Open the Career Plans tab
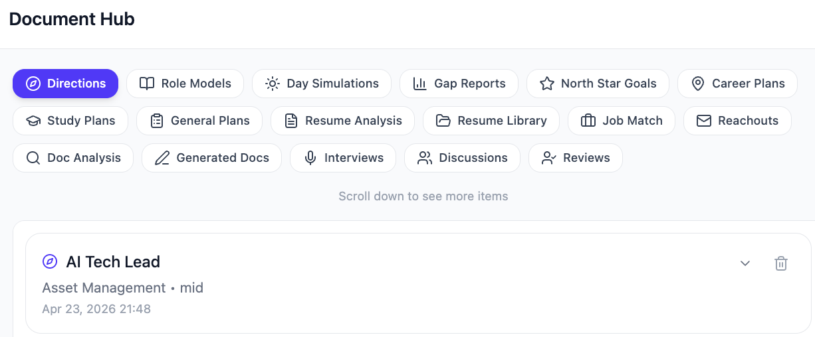The image size is (815, 337). [737, 84]
